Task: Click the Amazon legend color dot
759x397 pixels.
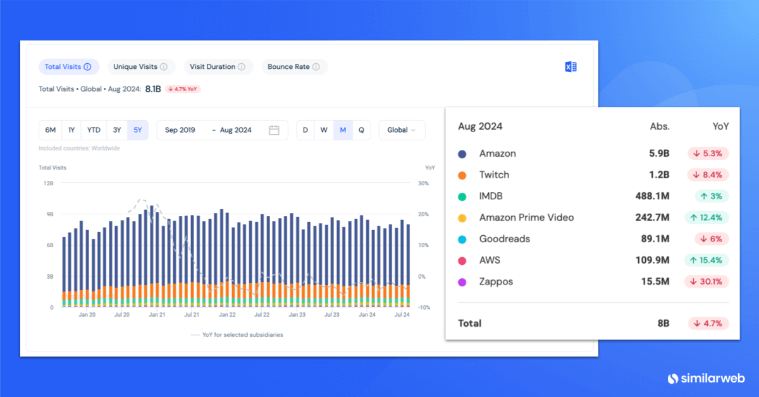Action: click(x=462, y=153)
